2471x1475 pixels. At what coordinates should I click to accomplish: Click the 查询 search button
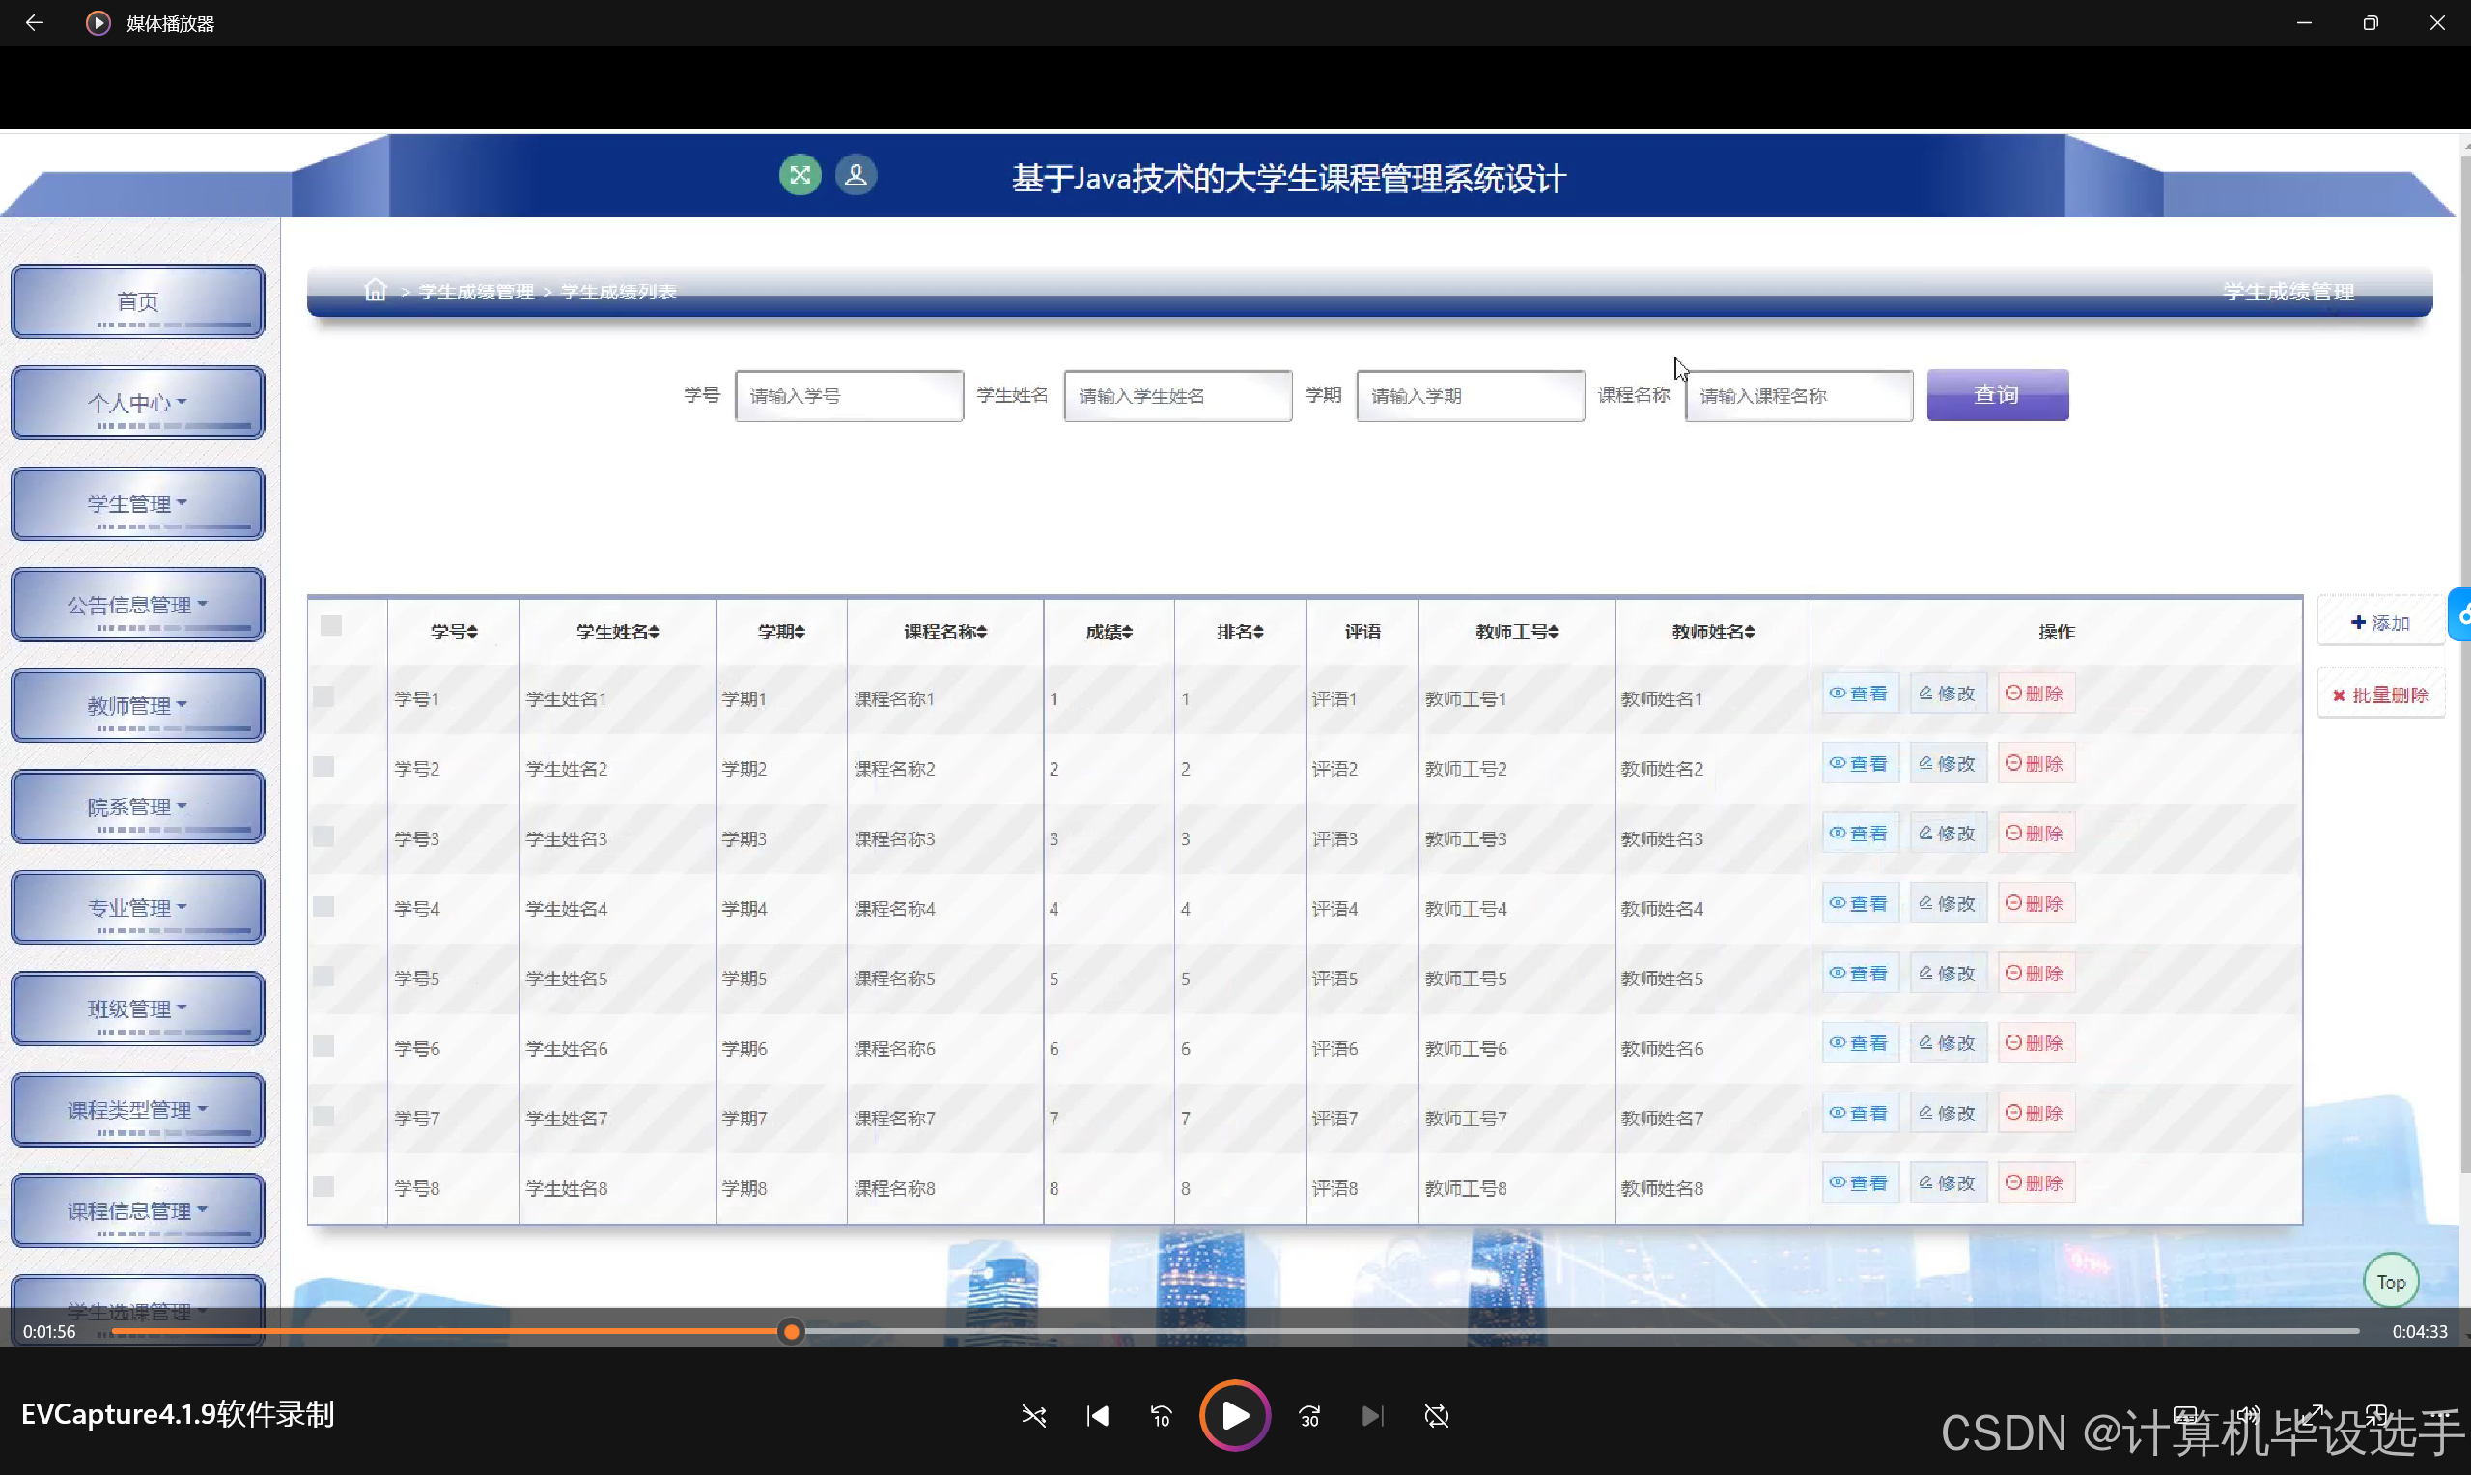(x=1997, y=395)
